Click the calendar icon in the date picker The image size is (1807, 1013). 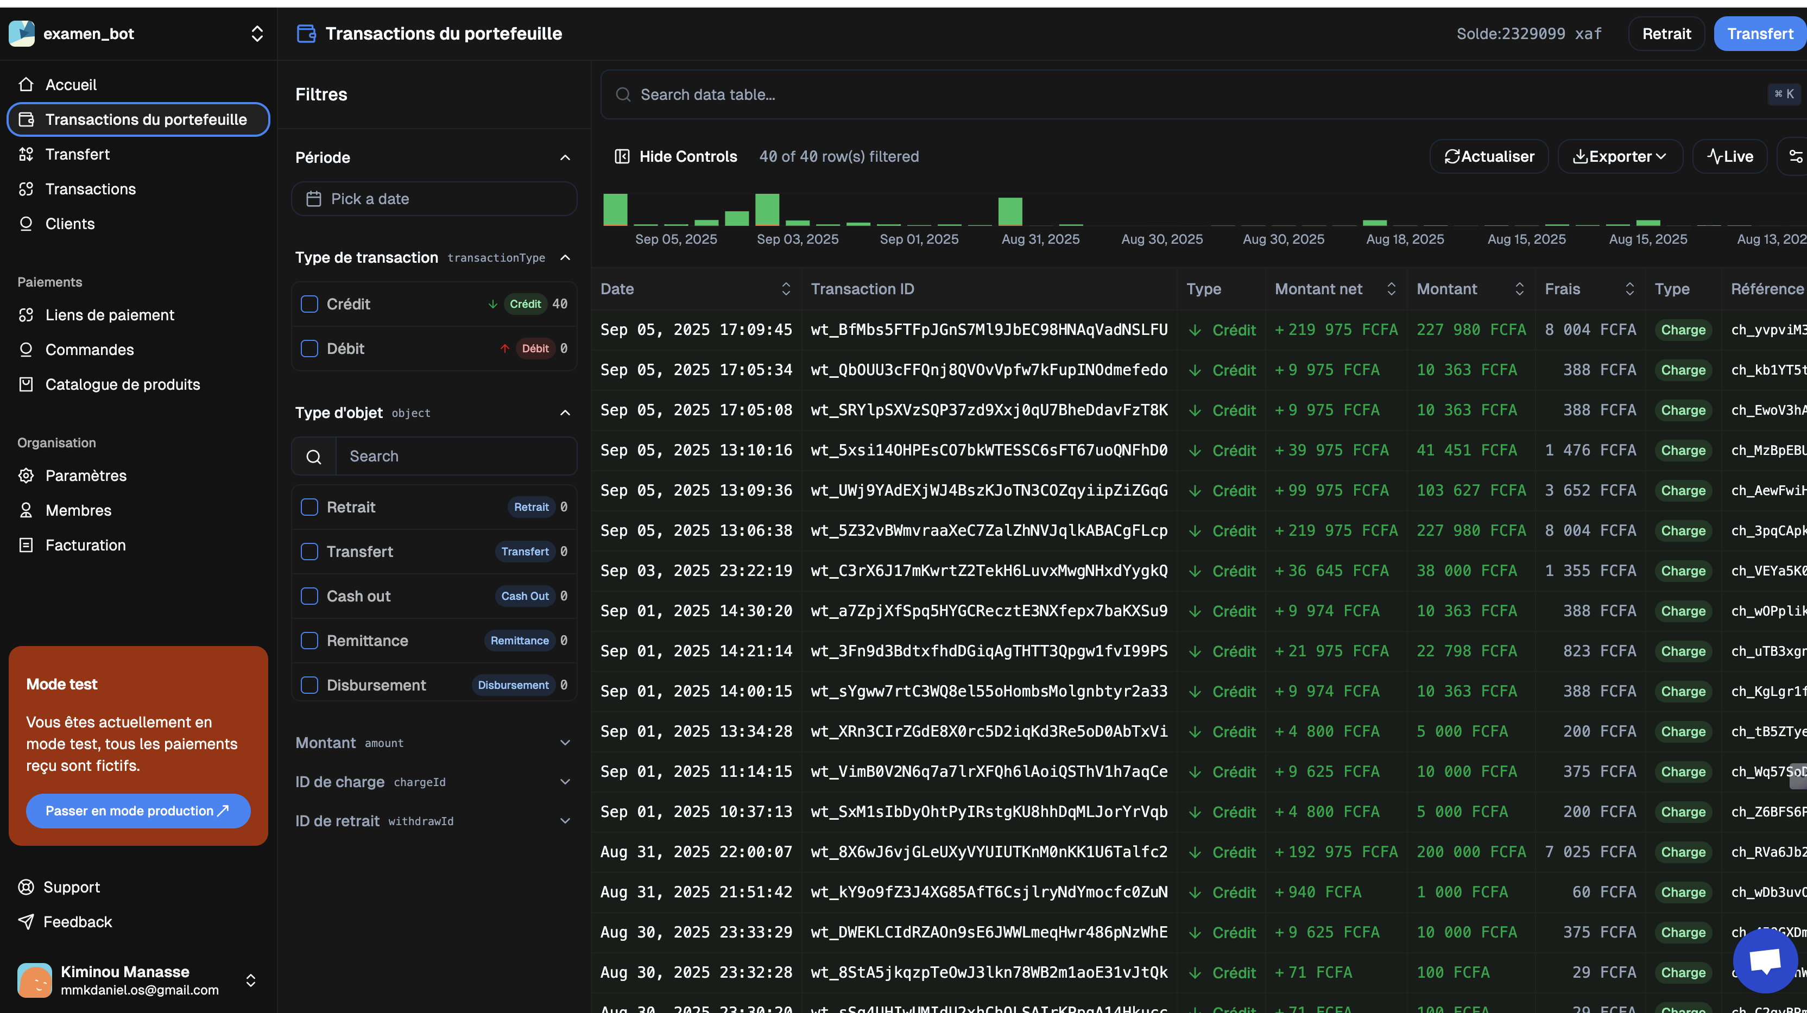(x=313, y=199)
